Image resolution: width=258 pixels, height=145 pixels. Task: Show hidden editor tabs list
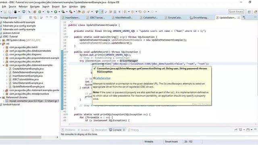click(244, 18)
